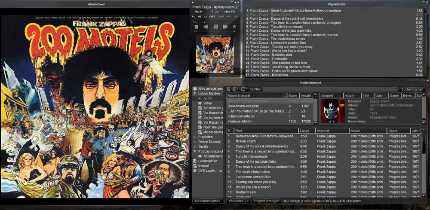The height and width of the screenshot is (210, 430).
Task: Click the Eject open-file icon
Action: pyautogui.click(x=234, y=27)
